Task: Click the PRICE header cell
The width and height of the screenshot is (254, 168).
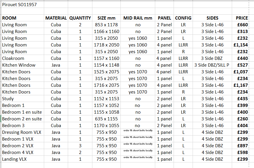Action: coord(242,18)
